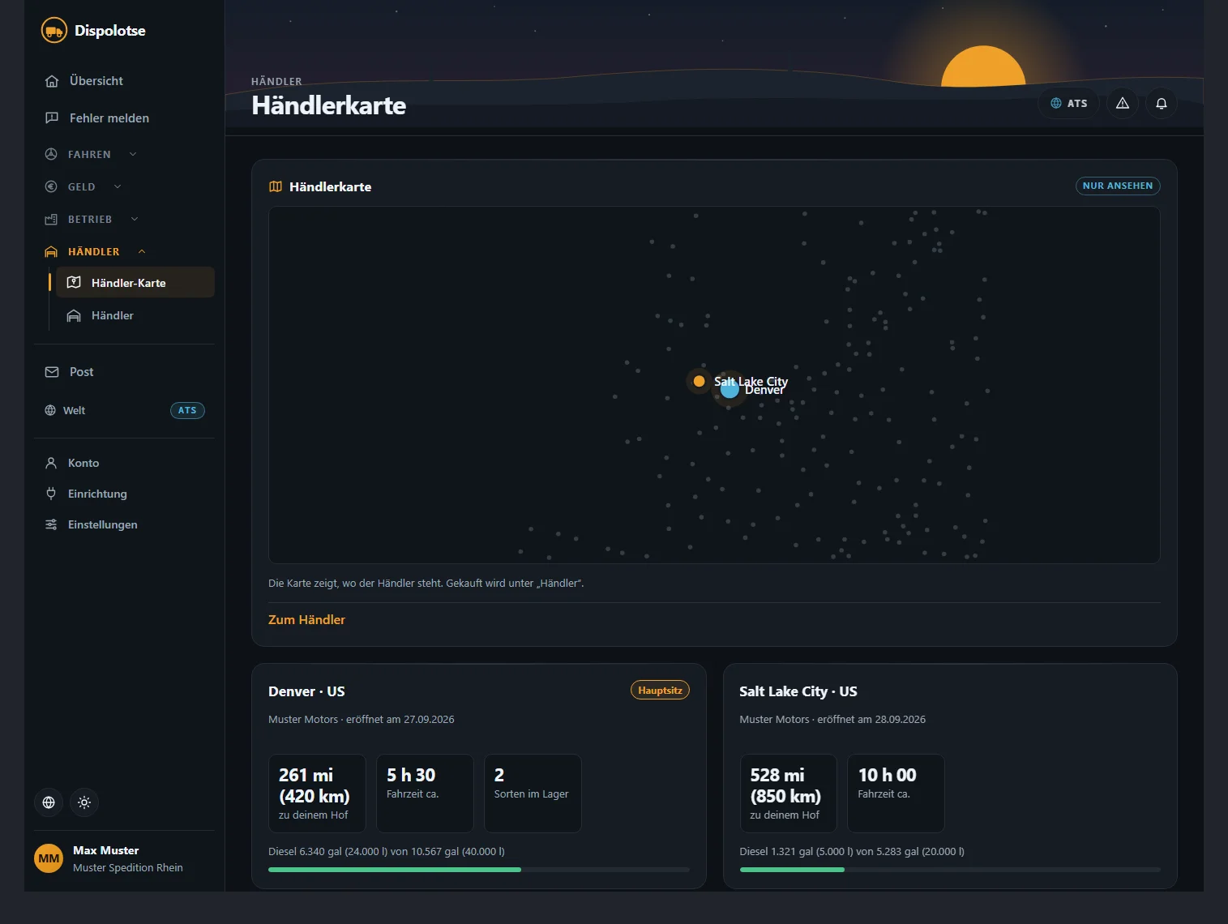1228x924 pixels.
Task: Click the envelope icon next to Post
Action: point(52,372)
